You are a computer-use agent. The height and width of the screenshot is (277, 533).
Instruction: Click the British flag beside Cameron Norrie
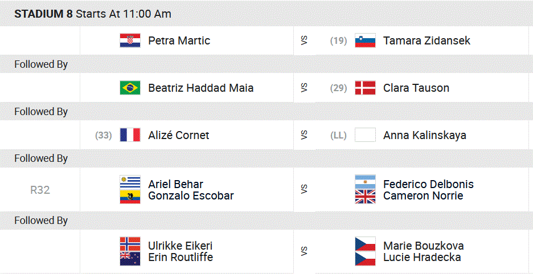(x=365, y=197)
